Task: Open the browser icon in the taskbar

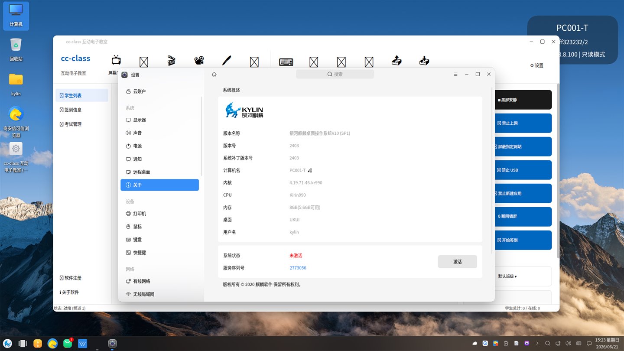Action: (x=52, y=344)
